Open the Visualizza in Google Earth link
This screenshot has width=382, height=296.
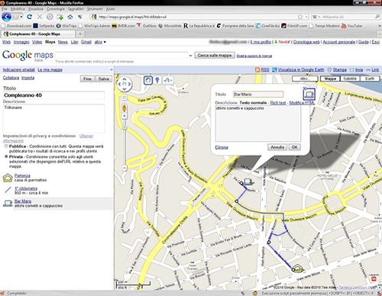point(301,69)
